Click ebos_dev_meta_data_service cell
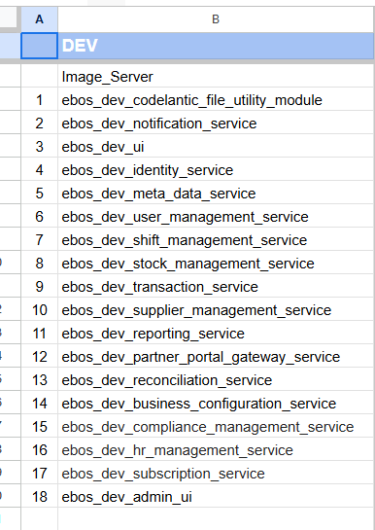 tap(216, 194)
